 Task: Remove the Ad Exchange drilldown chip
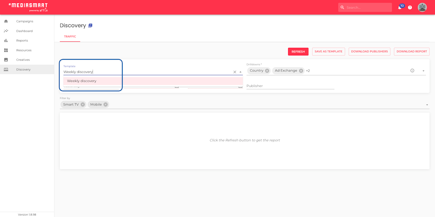(x=301, y=71)
